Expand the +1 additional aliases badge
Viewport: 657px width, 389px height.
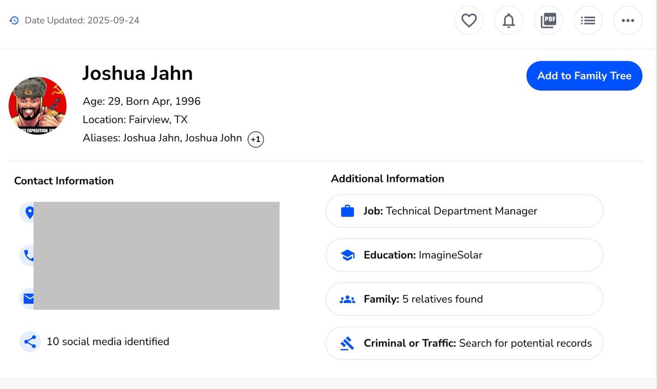coord(256,139)
